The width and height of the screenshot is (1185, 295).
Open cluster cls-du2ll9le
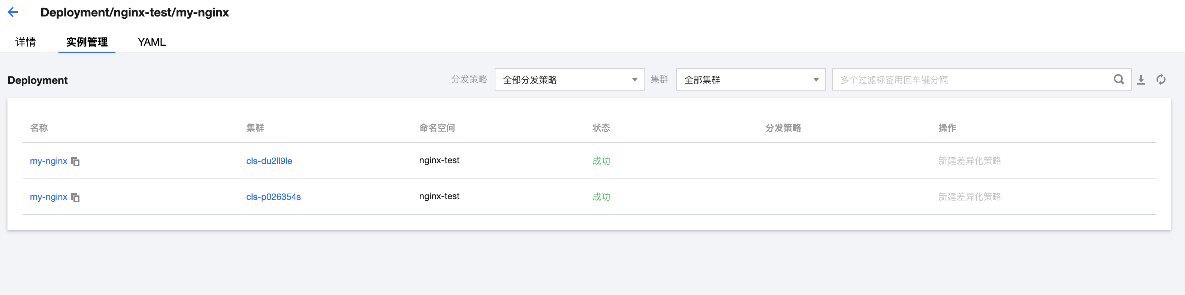click(x=269, y=161)
